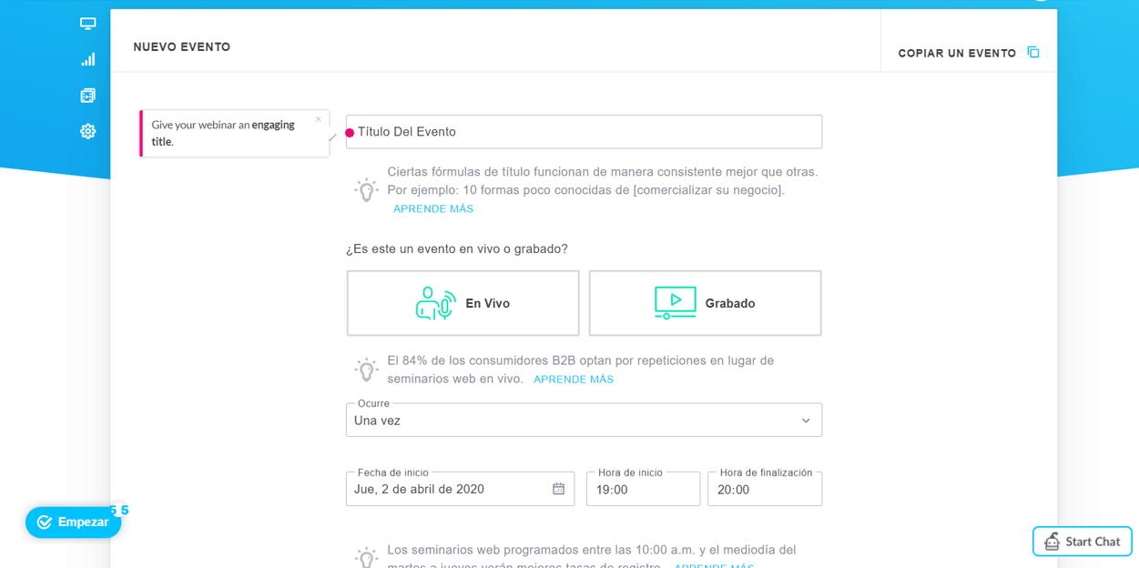Image resolution: width=1139 pixels, height=568 pixels.
Task: Click the copy icon beside Copiar un evento
Action: tap(1033, 52)
